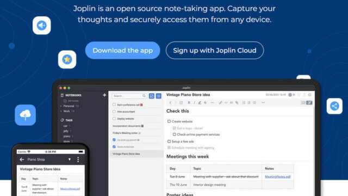Click the new note button
This screenshot has height=196, width=348.
click(158, 96)
